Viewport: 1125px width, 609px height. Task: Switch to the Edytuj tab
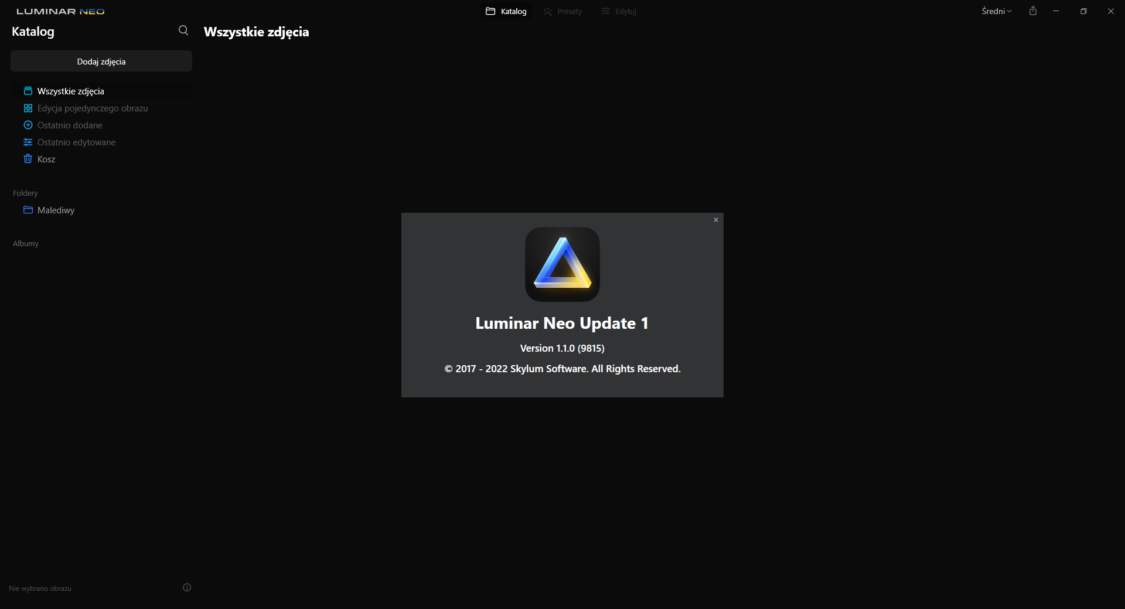coord(619,11)
